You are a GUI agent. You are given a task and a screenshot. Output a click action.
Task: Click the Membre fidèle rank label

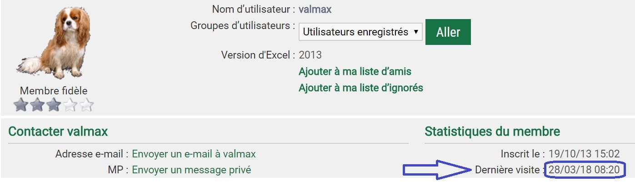click(54, 91)
